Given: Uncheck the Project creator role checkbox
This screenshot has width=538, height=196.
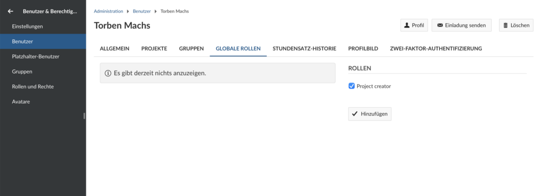Looking at the screenshot, I should pos(351,86).
